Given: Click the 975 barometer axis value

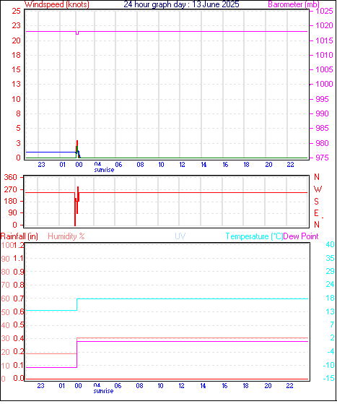Looking at the screenshot, I should pyautogui.click(x=322, y=158).
